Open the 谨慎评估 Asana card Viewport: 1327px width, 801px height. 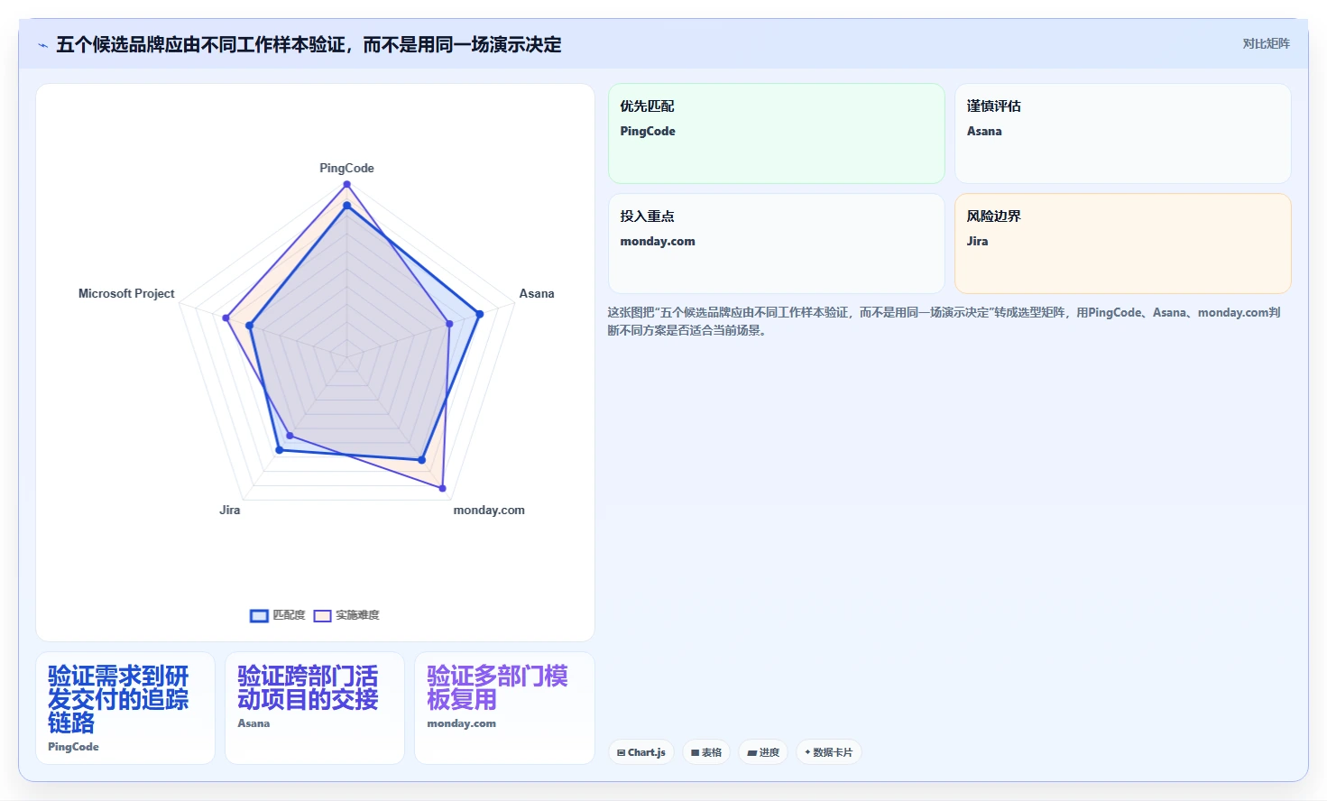point(1123,133)
